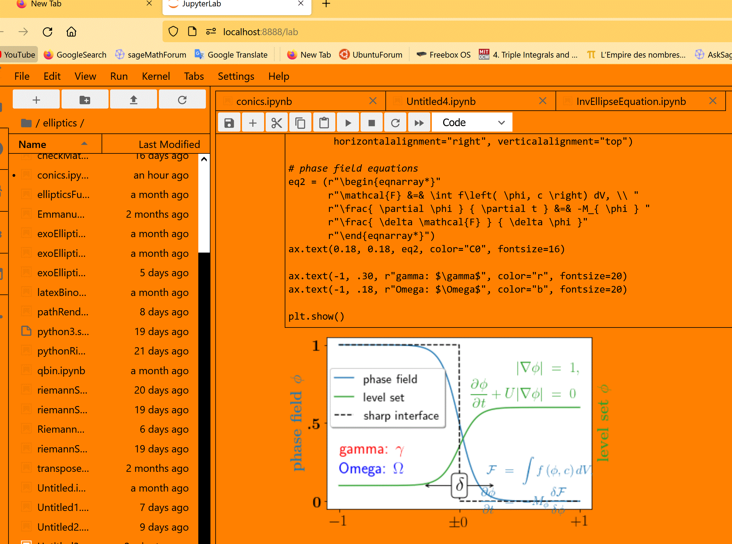Paste cells from the clipboard
The height and width of the screenshot is (544, 732).
(x=324, y=122)
